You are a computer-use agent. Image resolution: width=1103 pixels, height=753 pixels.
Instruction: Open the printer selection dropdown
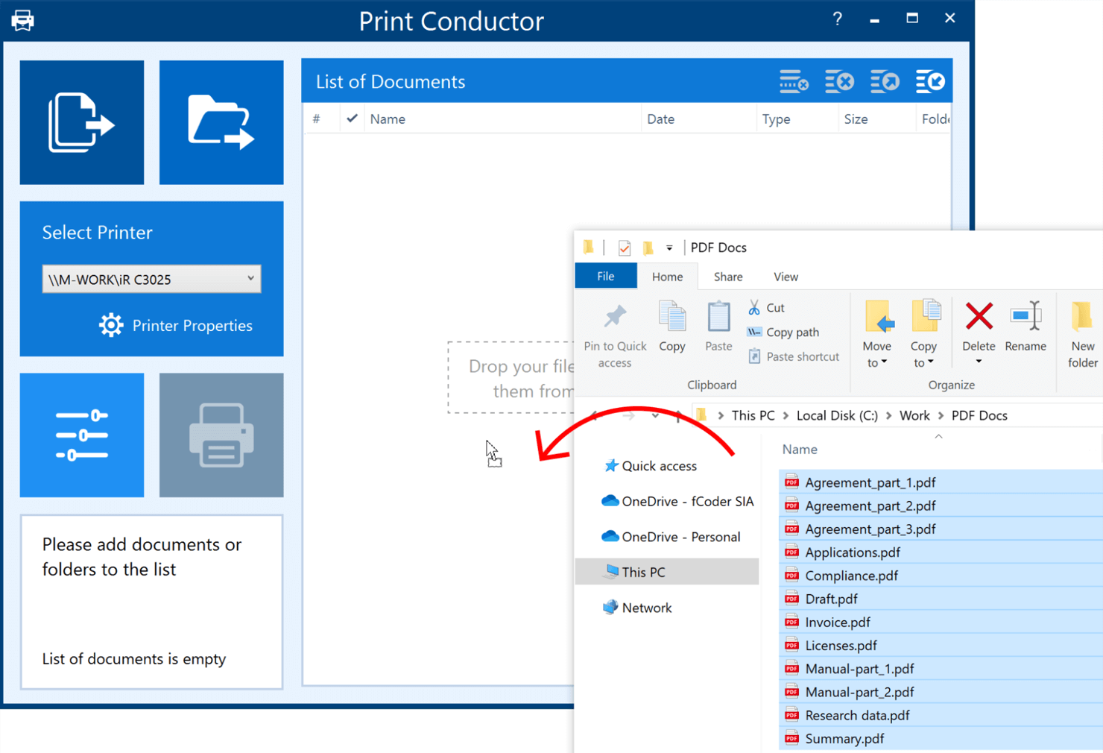pos(251,278)
